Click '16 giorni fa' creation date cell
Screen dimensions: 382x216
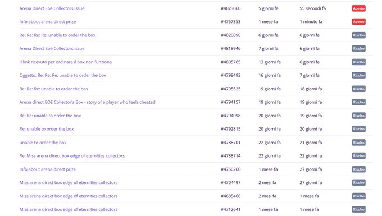point(270,75)
